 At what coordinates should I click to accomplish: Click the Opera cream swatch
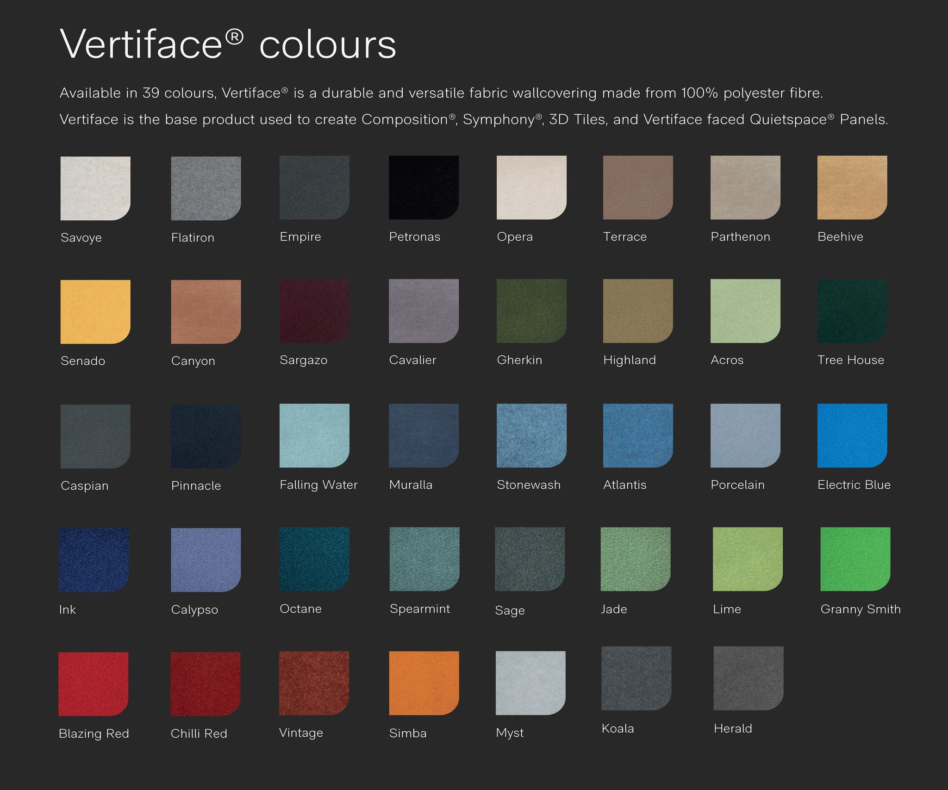click(x=531, y=187)
